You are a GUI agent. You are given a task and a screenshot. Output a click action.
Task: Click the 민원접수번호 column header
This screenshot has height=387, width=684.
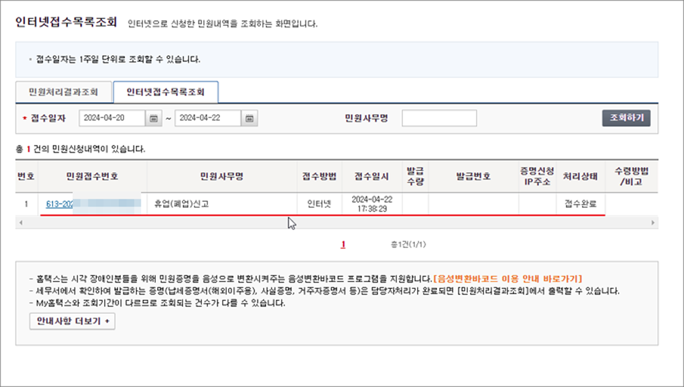(x=92, y=177)
